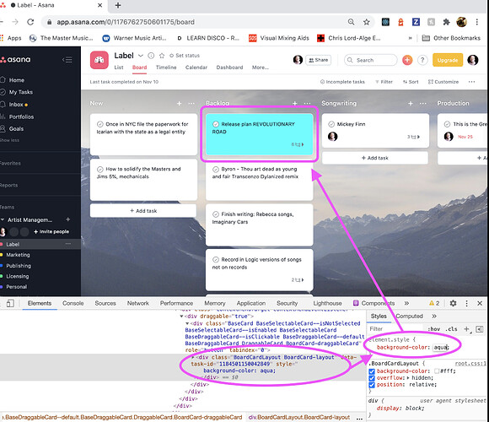
Task: Collapse the Asana sidebar with hamburger icon
Action: click(67, 60)
